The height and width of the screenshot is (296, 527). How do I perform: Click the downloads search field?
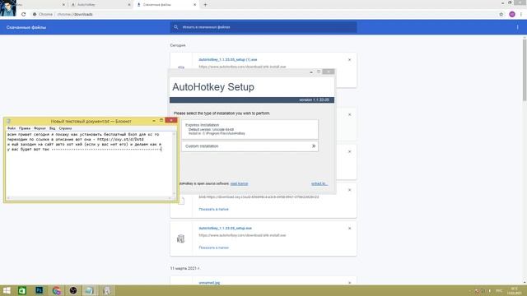click(x=263, y=27)
